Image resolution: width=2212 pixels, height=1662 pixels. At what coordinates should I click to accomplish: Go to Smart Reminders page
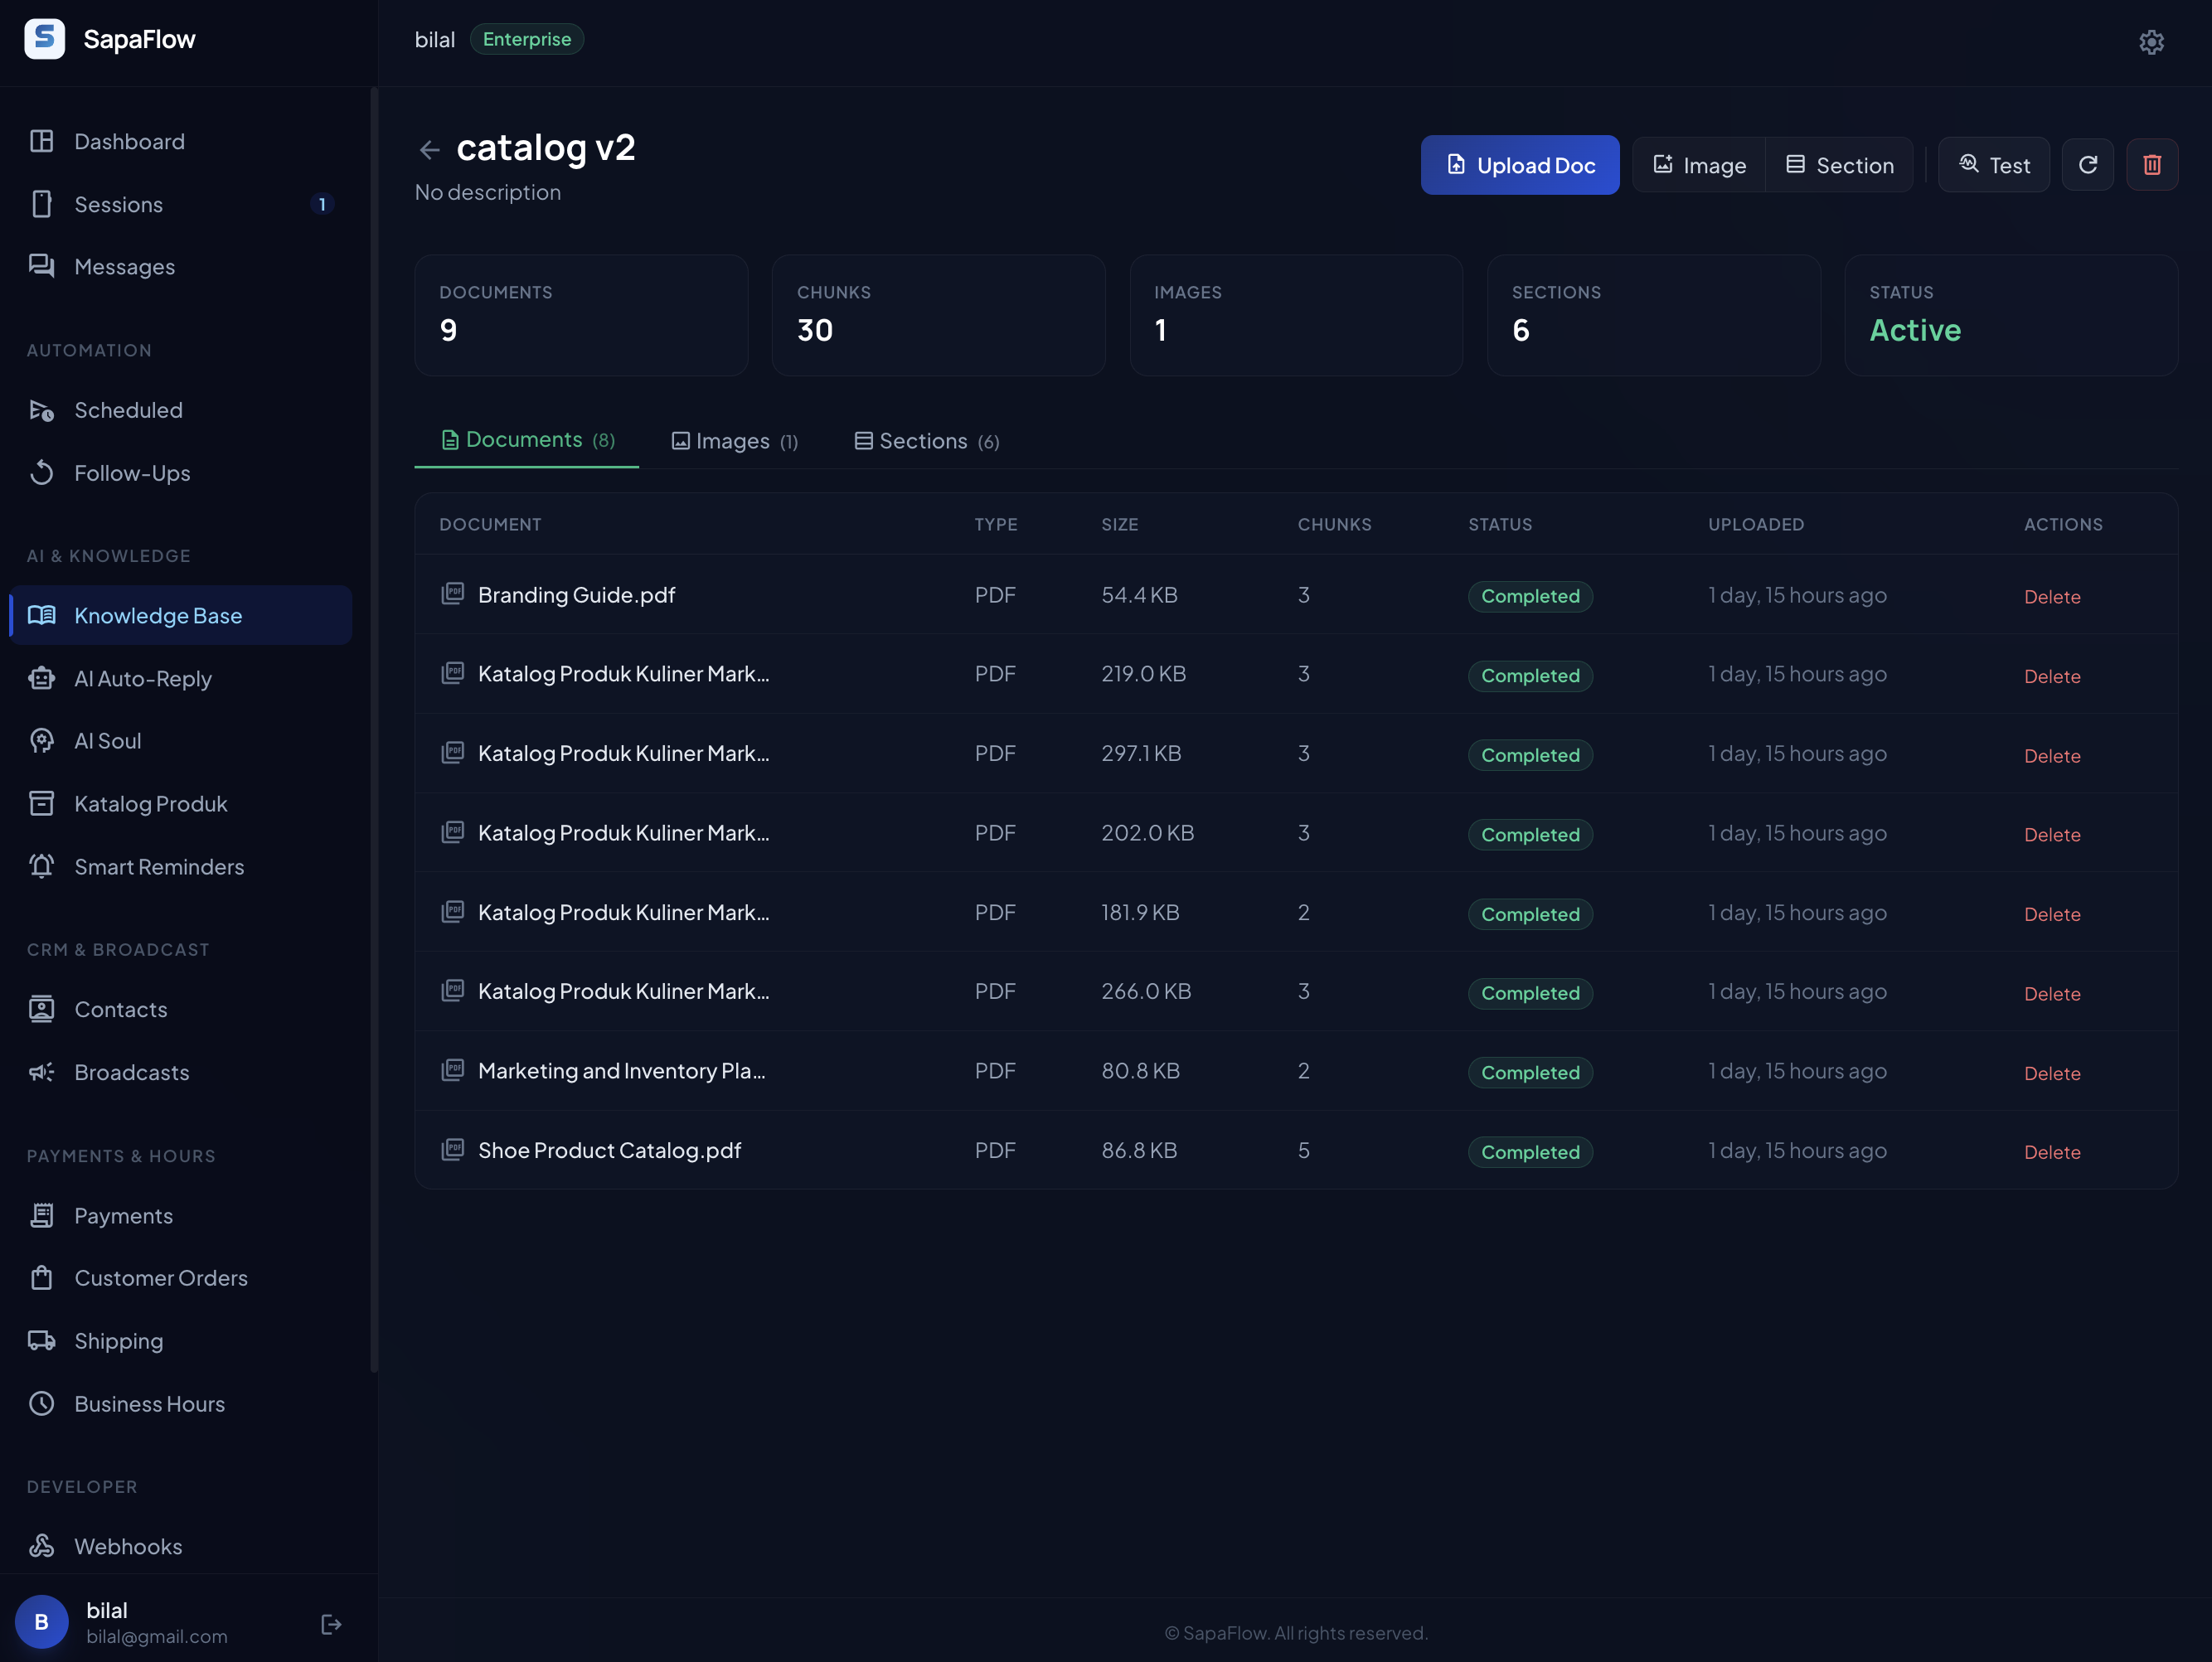point(159,867)
